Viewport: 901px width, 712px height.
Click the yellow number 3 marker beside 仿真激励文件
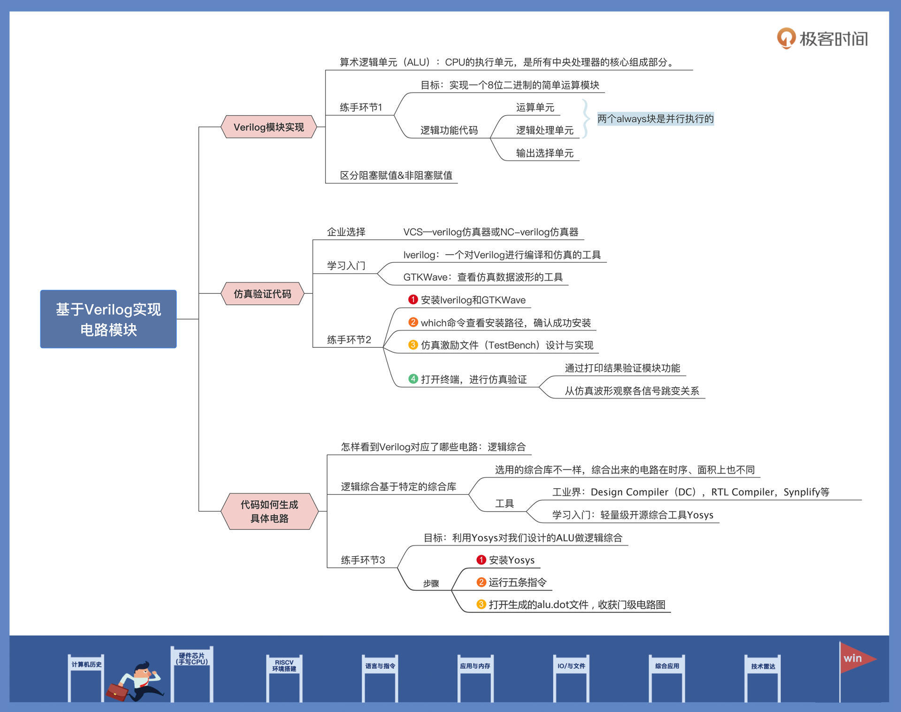tap(413, 345)
